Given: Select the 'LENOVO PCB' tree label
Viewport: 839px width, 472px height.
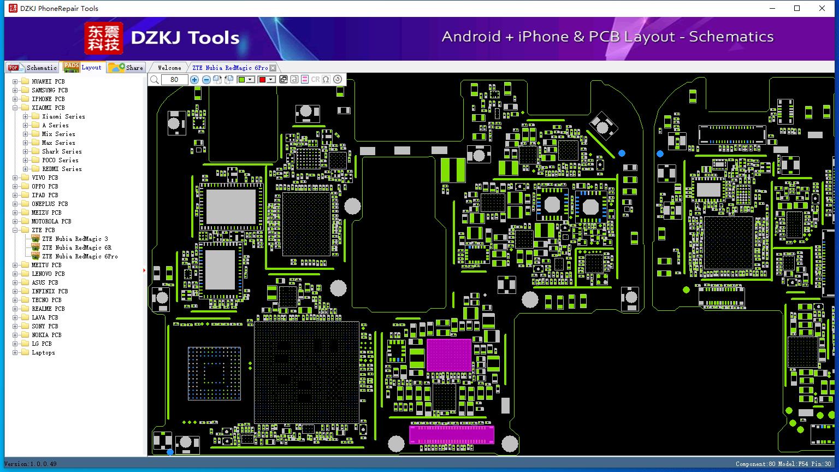Looking at the screenshot, I should pyautogui.click(x=48, y=274).
